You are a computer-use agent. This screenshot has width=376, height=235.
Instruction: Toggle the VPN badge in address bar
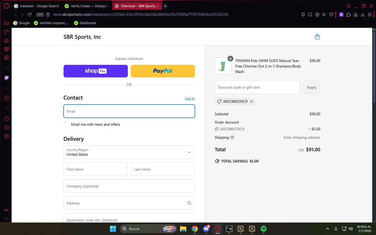pos(40,15)
